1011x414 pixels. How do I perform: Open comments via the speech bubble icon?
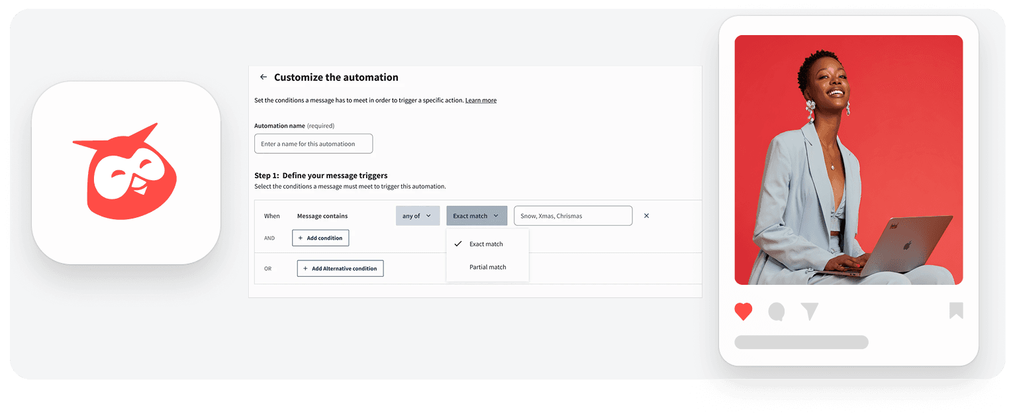pyautogui.click(x=777, y=311)
